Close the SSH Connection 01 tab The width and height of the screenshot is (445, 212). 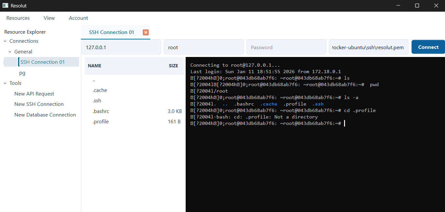pos(145,32)
